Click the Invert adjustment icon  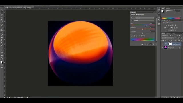[166, 30]
